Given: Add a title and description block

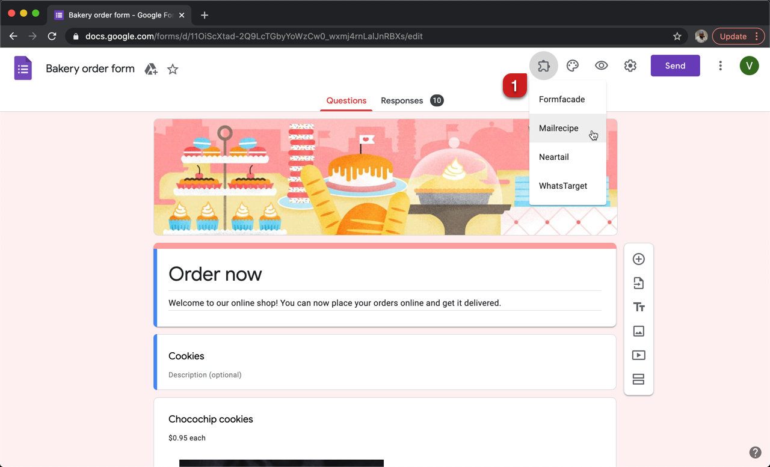Looking at the screenshot, I should (x=638, y=307).
